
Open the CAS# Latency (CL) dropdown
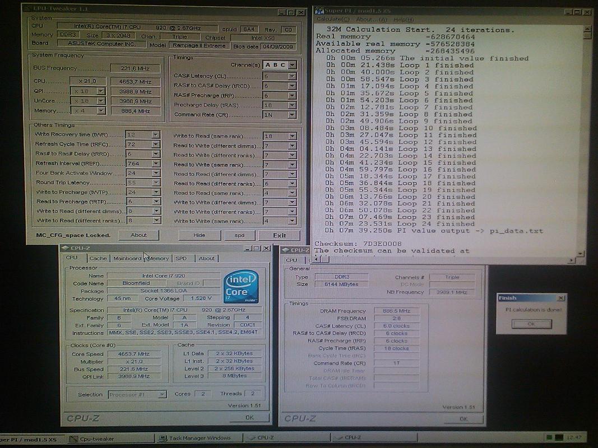click(x=292, y=76)
